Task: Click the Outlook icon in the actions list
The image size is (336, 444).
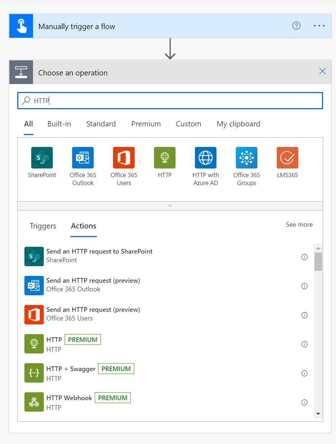Action: [x=34, y=286]
